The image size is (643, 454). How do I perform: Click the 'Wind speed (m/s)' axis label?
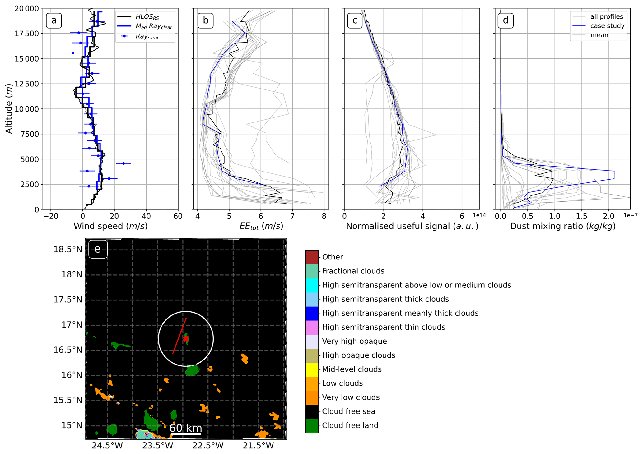tap(110, 226)
